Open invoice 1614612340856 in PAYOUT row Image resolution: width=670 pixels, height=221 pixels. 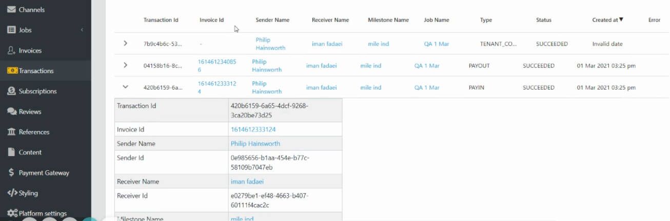click(x=217, y=65)
